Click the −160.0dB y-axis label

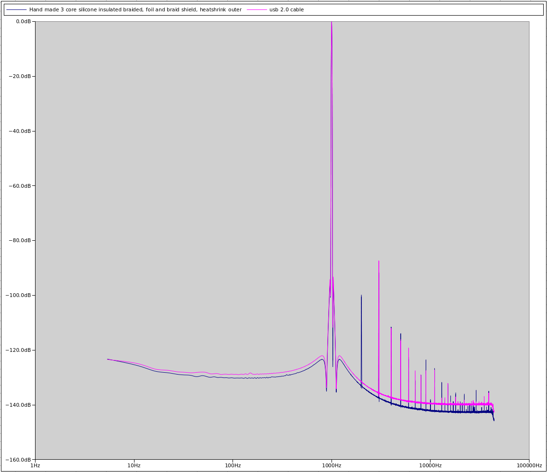coord(18,459)
